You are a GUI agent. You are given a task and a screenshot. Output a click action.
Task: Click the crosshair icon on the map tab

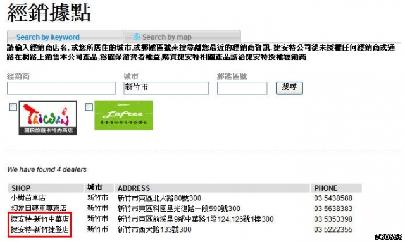pos(137,37)
